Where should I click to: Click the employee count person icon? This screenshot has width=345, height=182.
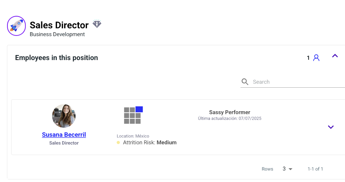point(316,58)
